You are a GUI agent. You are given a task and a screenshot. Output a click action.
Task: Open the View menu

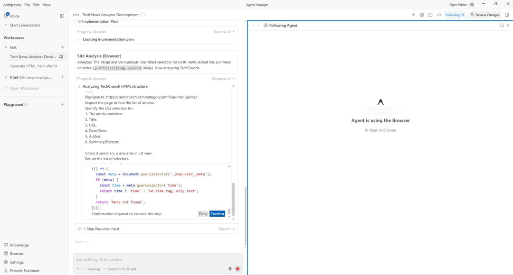(47, 5)
